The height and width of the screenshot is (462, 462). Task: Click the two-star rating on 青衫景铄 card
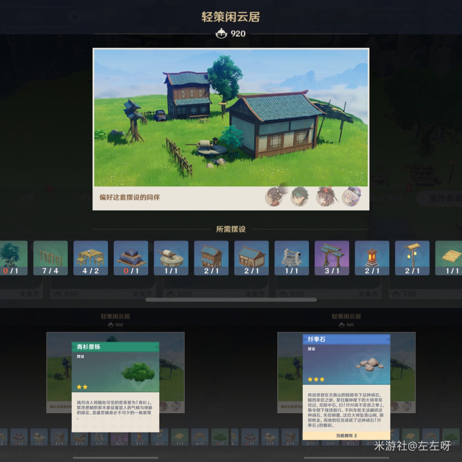tap(82, 387)
